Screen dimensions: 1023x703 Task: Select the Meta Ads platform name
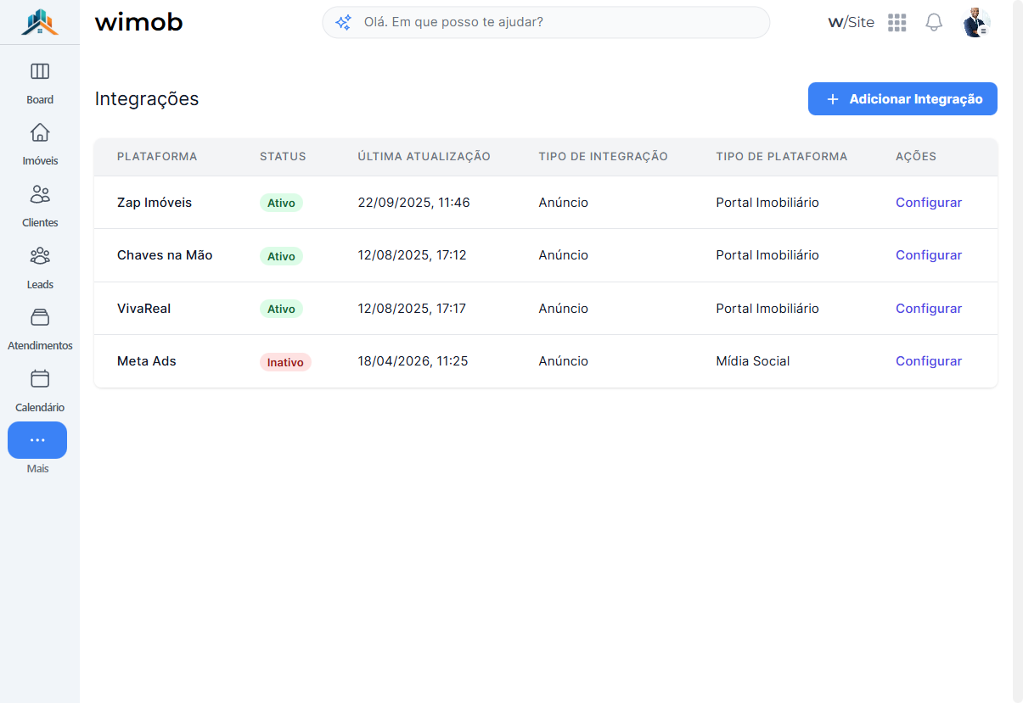tap(147, 361)
